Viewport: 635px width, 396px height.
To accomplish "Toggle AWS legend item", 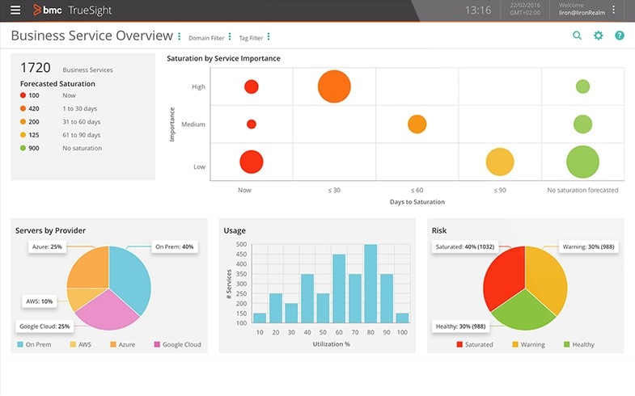I will [81, 344].
